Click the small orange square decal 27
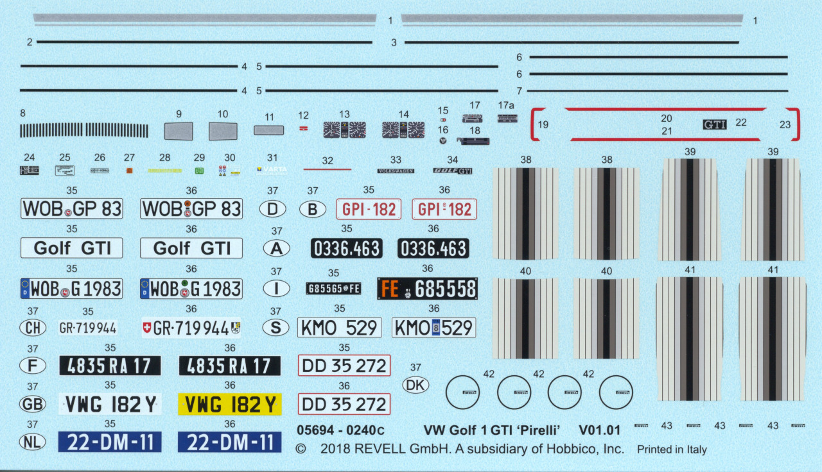 (x=129, y=171)
